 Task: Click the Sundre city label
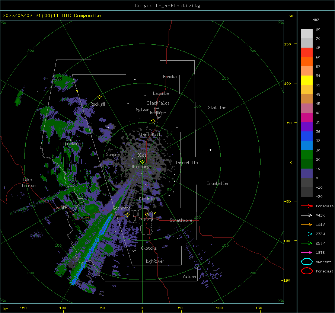[x=113, y=154]
